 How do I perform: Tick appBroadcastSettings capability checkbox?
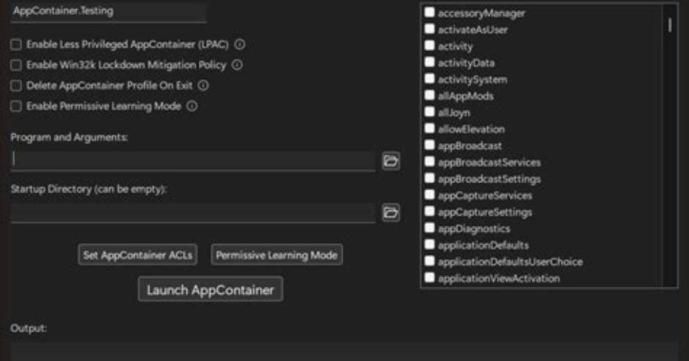[429, 178]
